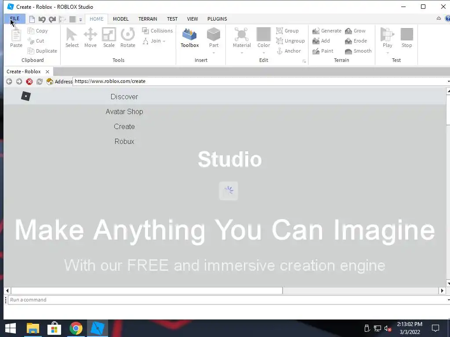
Task: Open the Robux link
Action: tap(124, 142)
